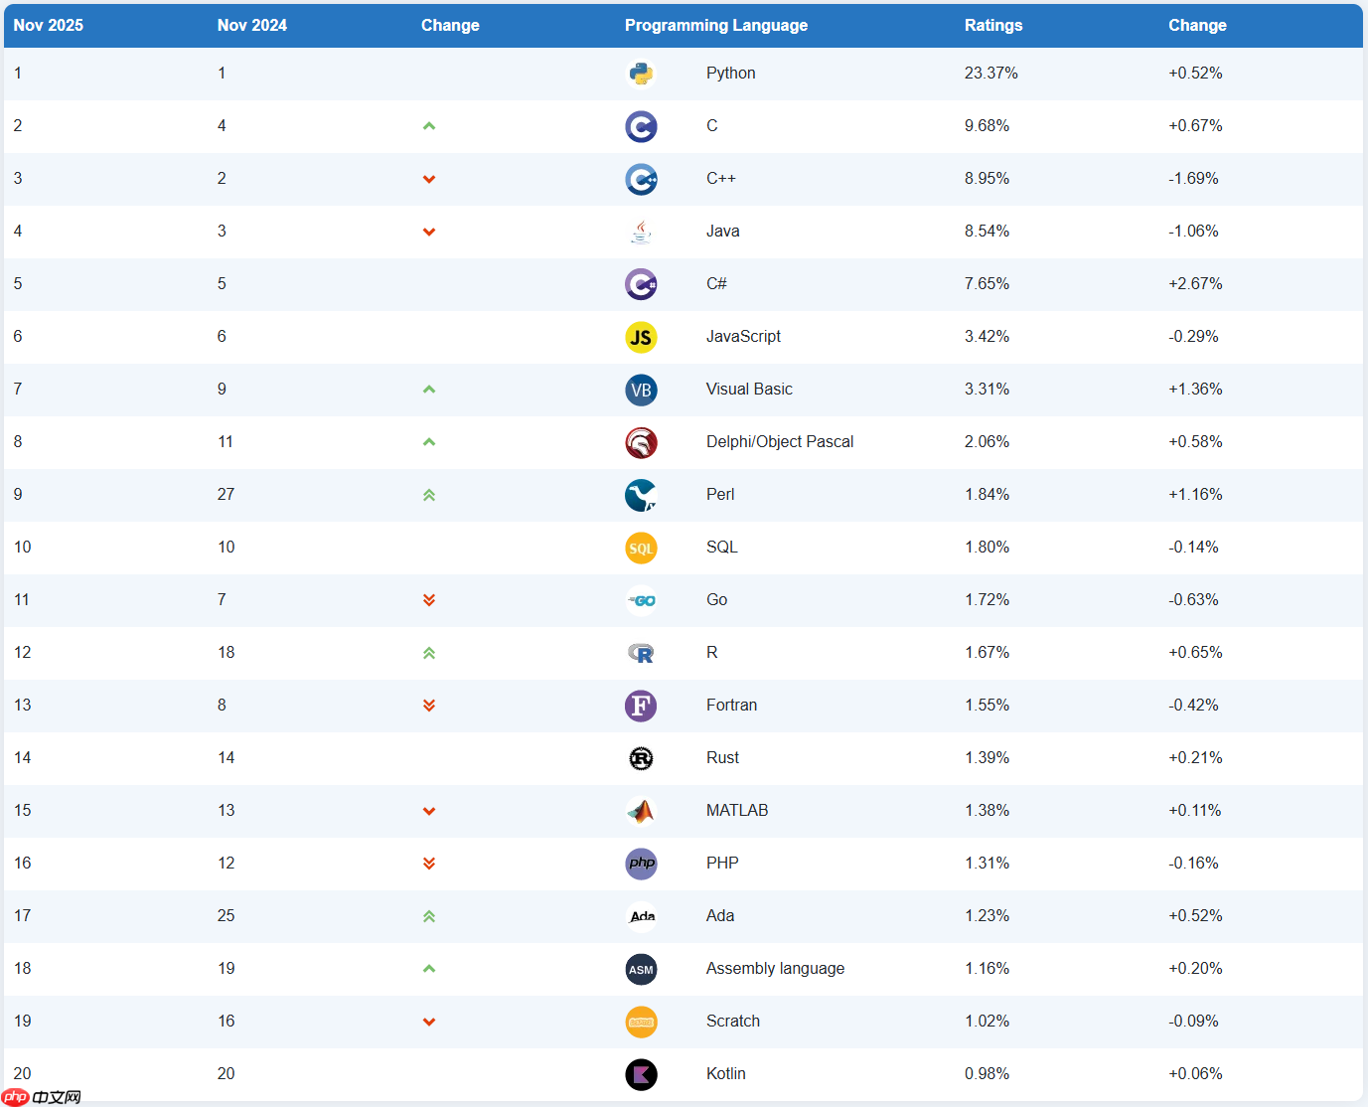The image size is (1368, 1107).
Task: Click the Programming Language column header
Action: tap(715, 26)
